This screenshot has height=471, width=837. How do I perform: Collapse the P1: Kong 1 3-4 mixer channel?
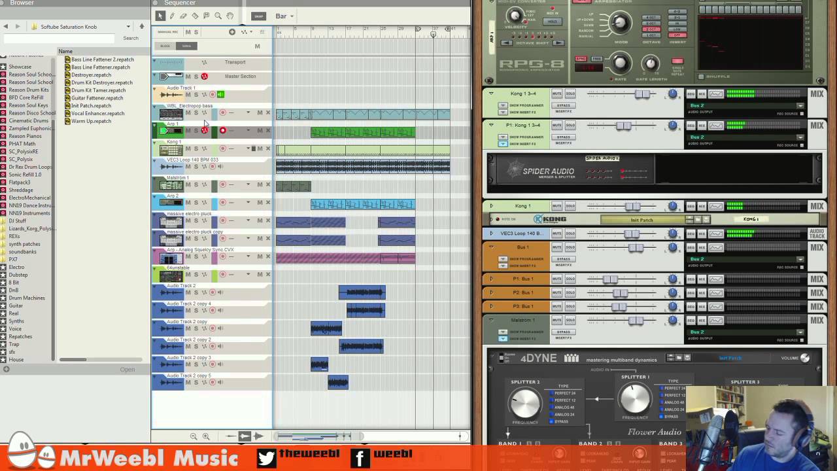pyautogui.click(x=492, y=125)
